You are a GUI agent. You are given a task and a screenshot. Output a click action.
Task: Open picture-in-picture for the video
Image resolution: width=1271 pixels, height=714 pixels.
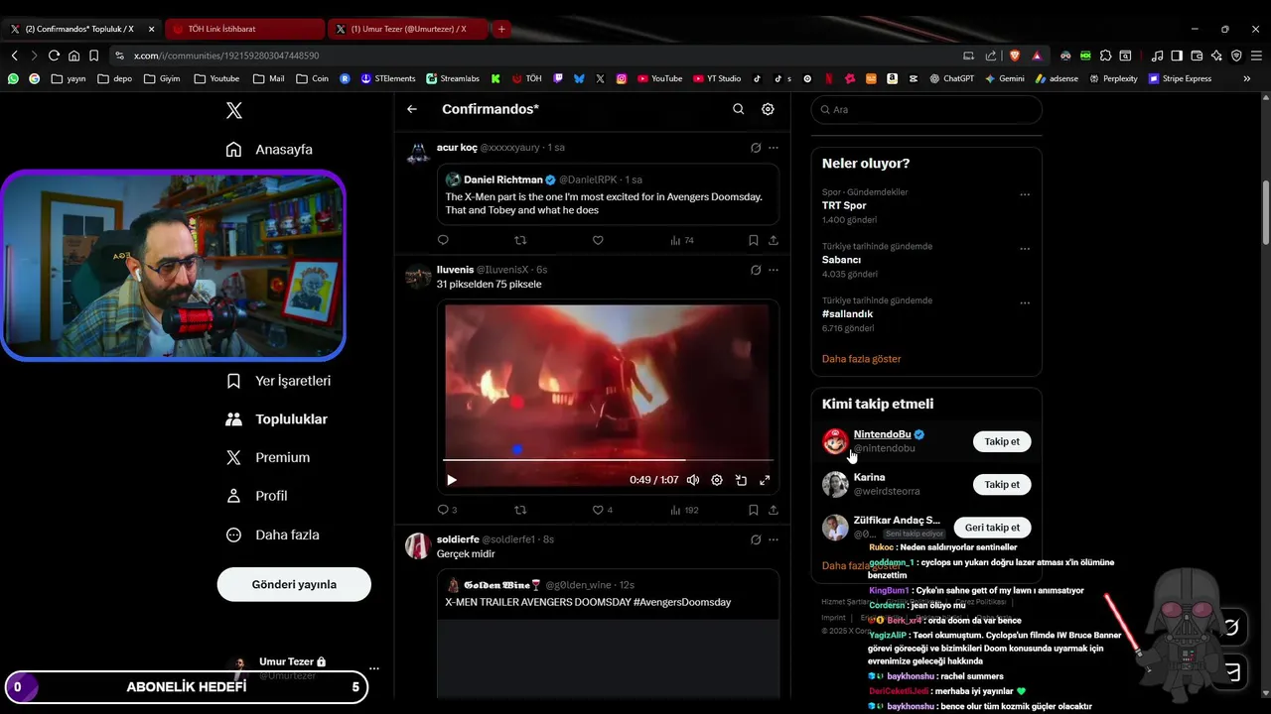click(741, 480)
